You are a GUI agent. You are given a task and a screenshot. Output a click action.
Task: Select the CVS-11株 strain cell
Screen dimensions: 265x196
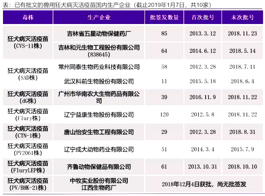pos(28,42)
